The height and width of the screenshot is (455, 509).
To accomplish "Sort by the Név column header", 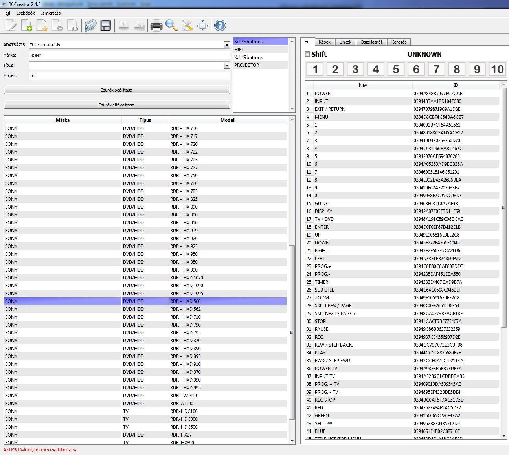I will click(363, 85).
